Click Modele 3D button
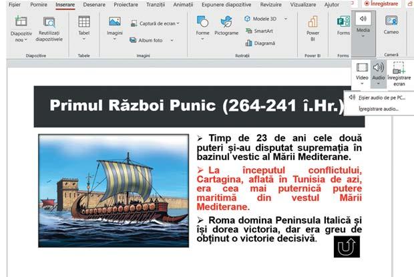Viewport: 414px width, 277px height. click(260, 19)
